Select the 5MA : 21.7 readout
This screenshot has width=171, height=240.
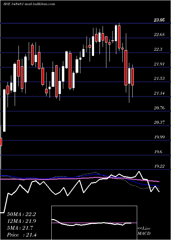(20, 228)
